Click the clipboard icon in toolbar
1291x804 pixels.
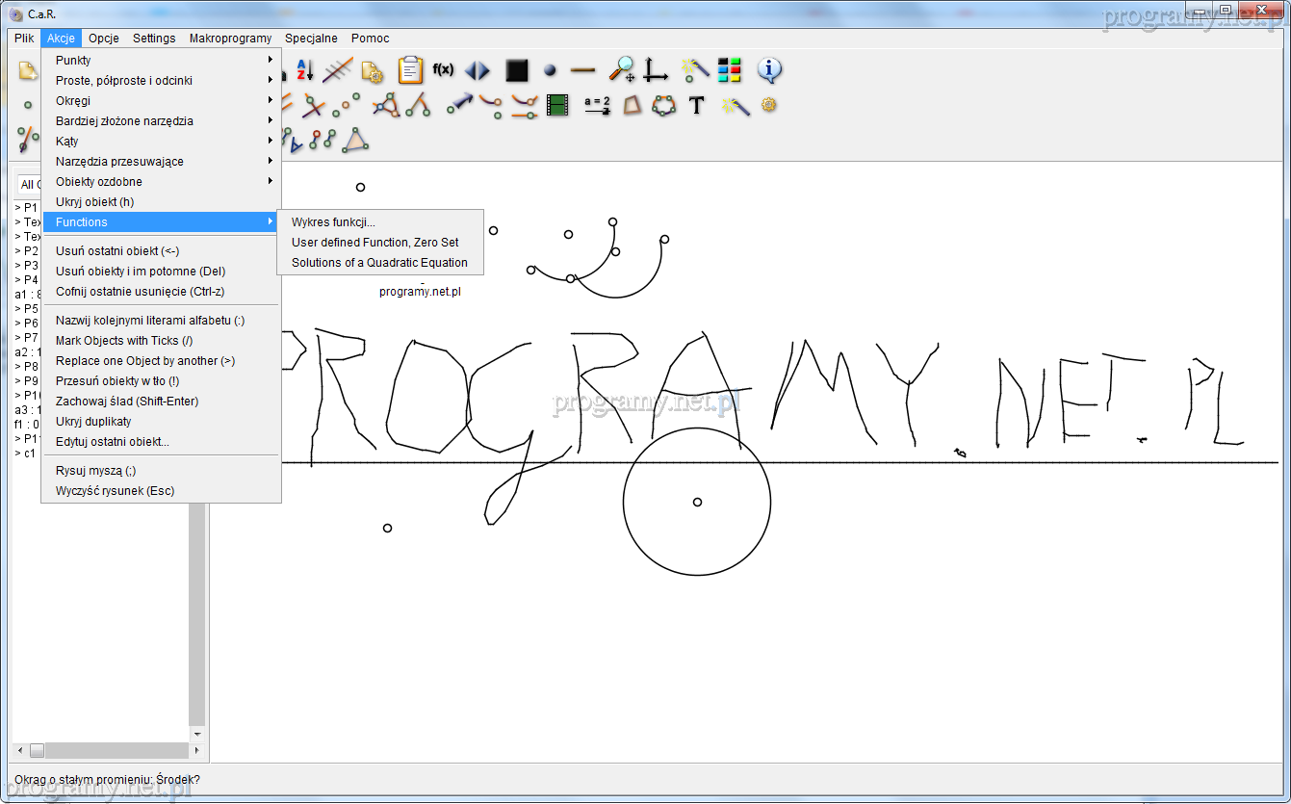coord(410,70)
